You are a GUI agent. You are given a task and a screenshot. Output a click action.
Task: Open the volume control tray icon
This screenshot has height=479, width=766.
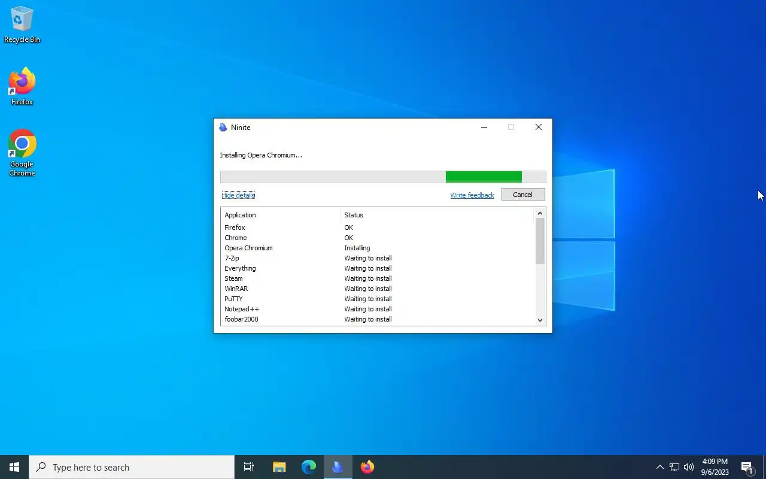pos(689,467)
